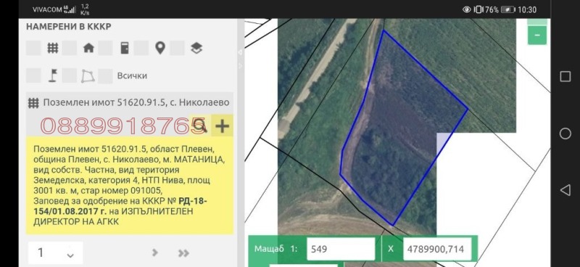Tick checkbox before layers stack icon
Screen dimensions: 580x267
[177, 48]
